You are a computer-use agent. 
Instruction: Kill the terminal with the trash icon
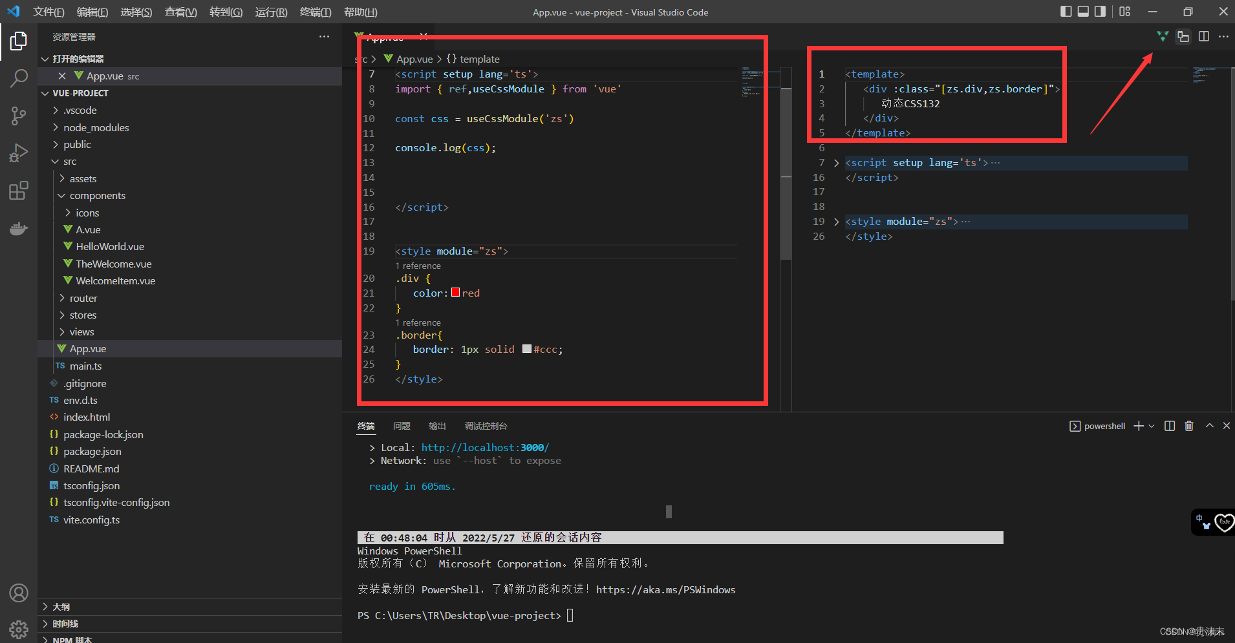(x=1189, y=425)
